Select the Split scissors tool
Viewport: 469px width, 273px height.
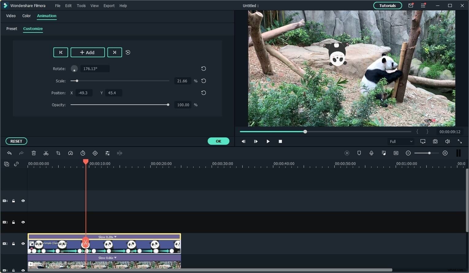tap(46, 153)
